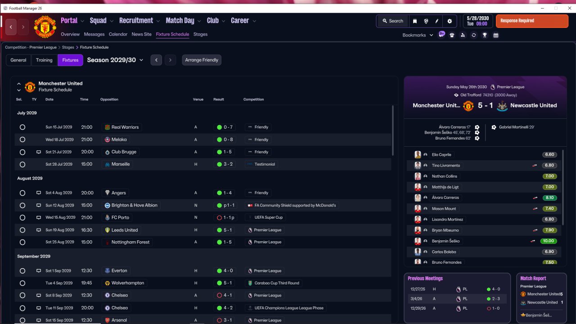Click the calendar grid shortcut icon
Image resolution: width=576 pixels, height=324 pixels.
pos(496,35)
